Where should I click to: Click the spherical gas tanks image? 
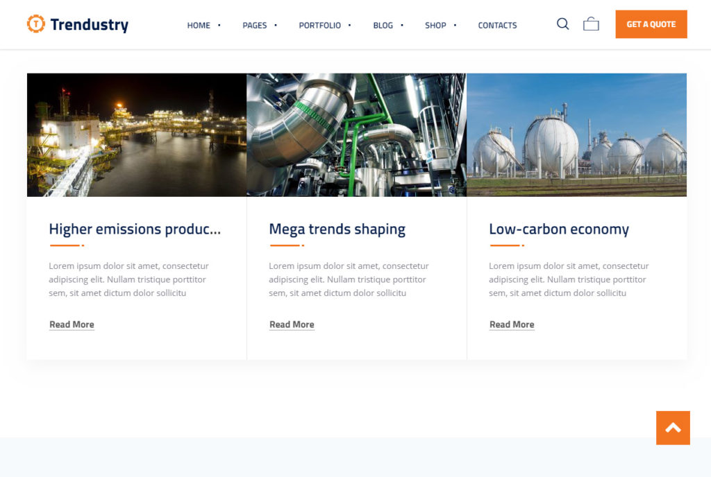[x=576, y=135]
